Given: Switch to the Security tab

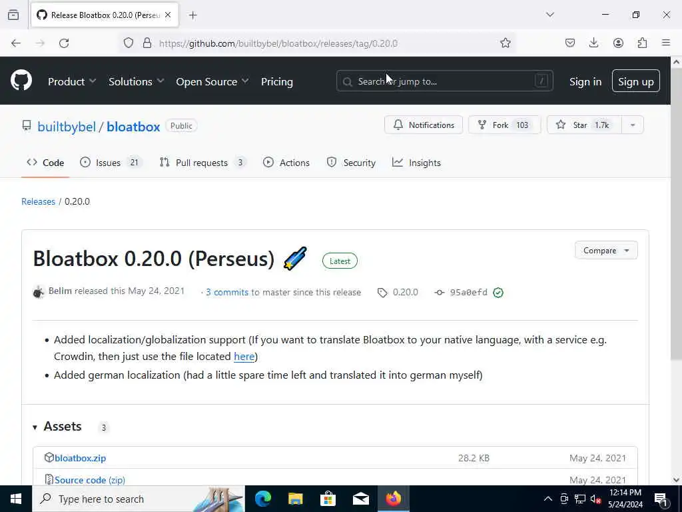Looking at the screenshot, I should pos(351,163).
